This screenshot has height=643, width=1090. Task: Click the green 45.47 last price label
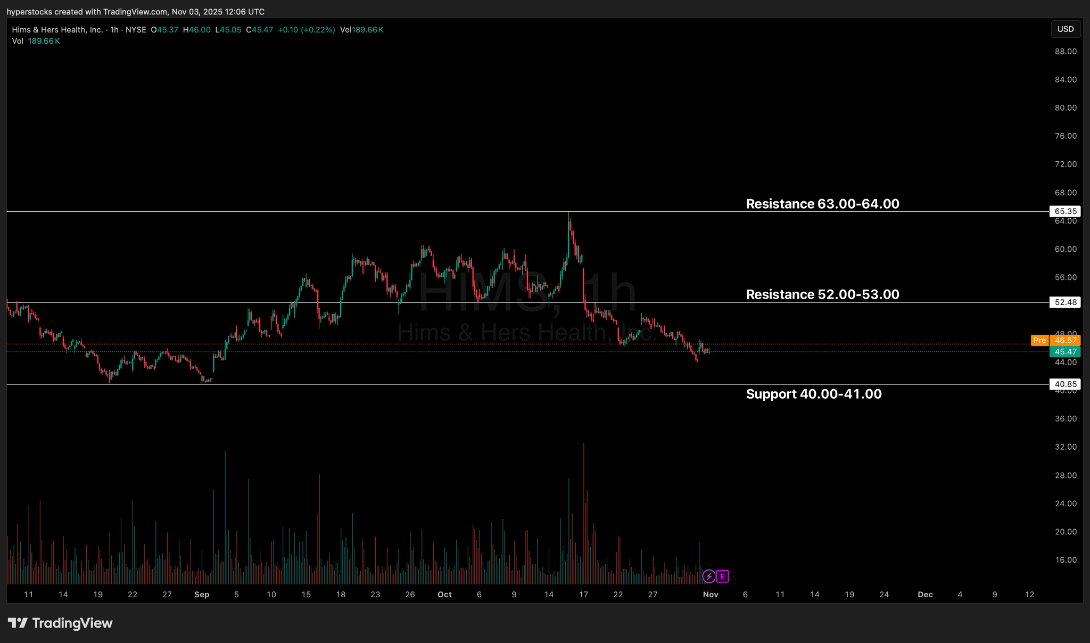point(1066,352)
